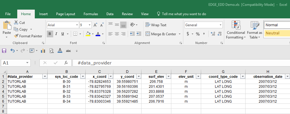Apply the yellow fill color swatch
The image size is (290, 114).
coord(88,34)
